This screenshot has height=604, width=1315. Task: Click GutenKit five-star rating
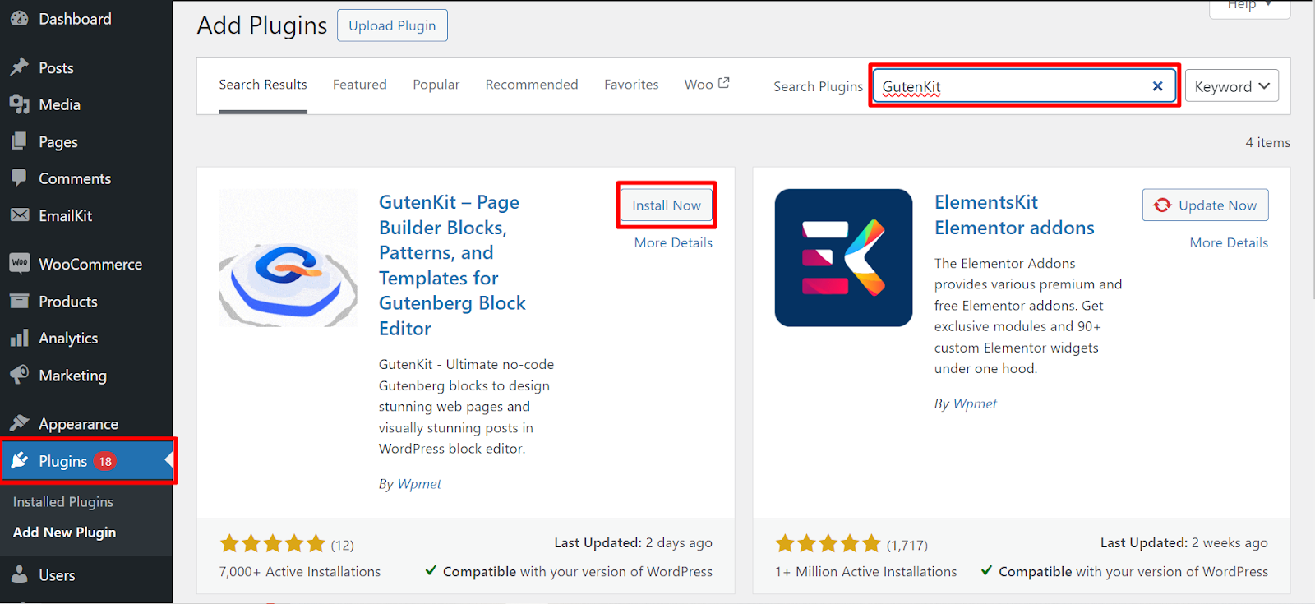pyautogui.click(x=272, y=543)
